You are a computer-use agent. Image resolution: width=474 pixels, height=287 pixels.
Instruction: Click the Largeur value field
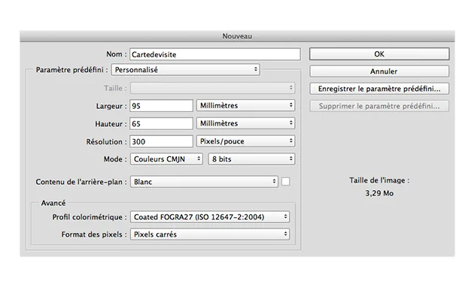161,106
